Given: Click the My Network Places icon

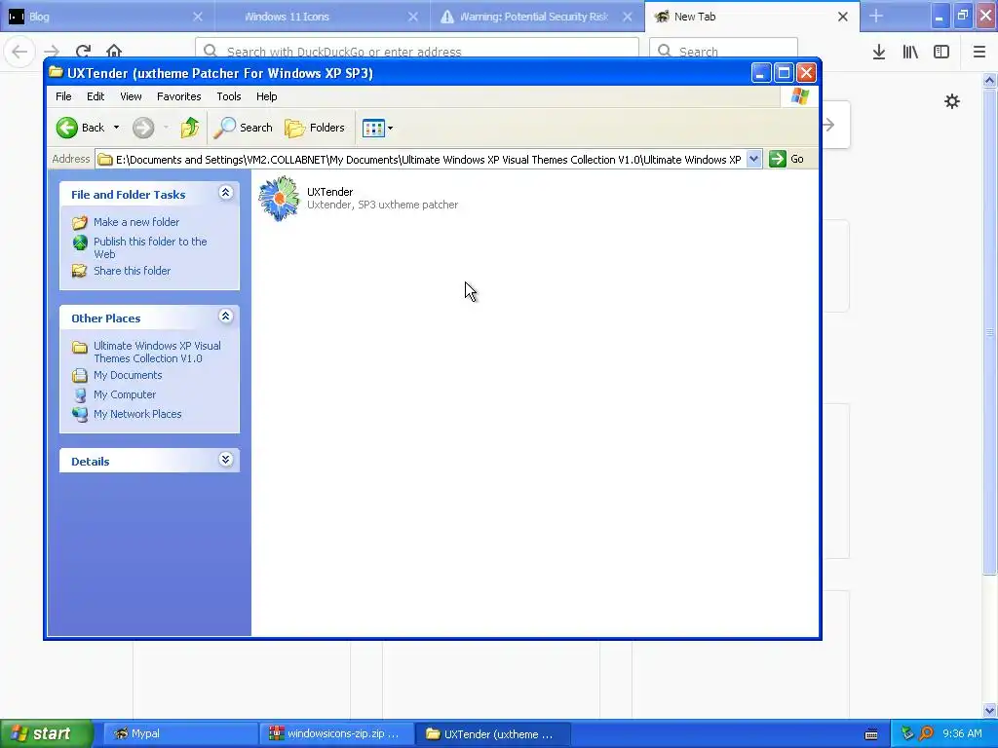Looking at the screenshot, I should (x=80, y=414).
